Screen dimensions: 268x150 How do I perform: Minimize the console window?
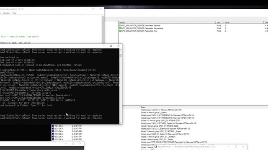coord(104,46)
